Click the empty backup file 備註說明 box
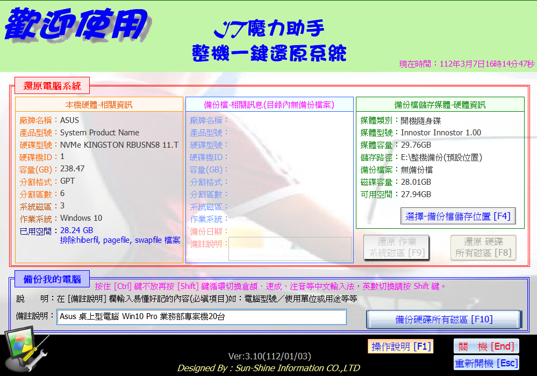Screen dimensions: 537x376 coord(290,249)
